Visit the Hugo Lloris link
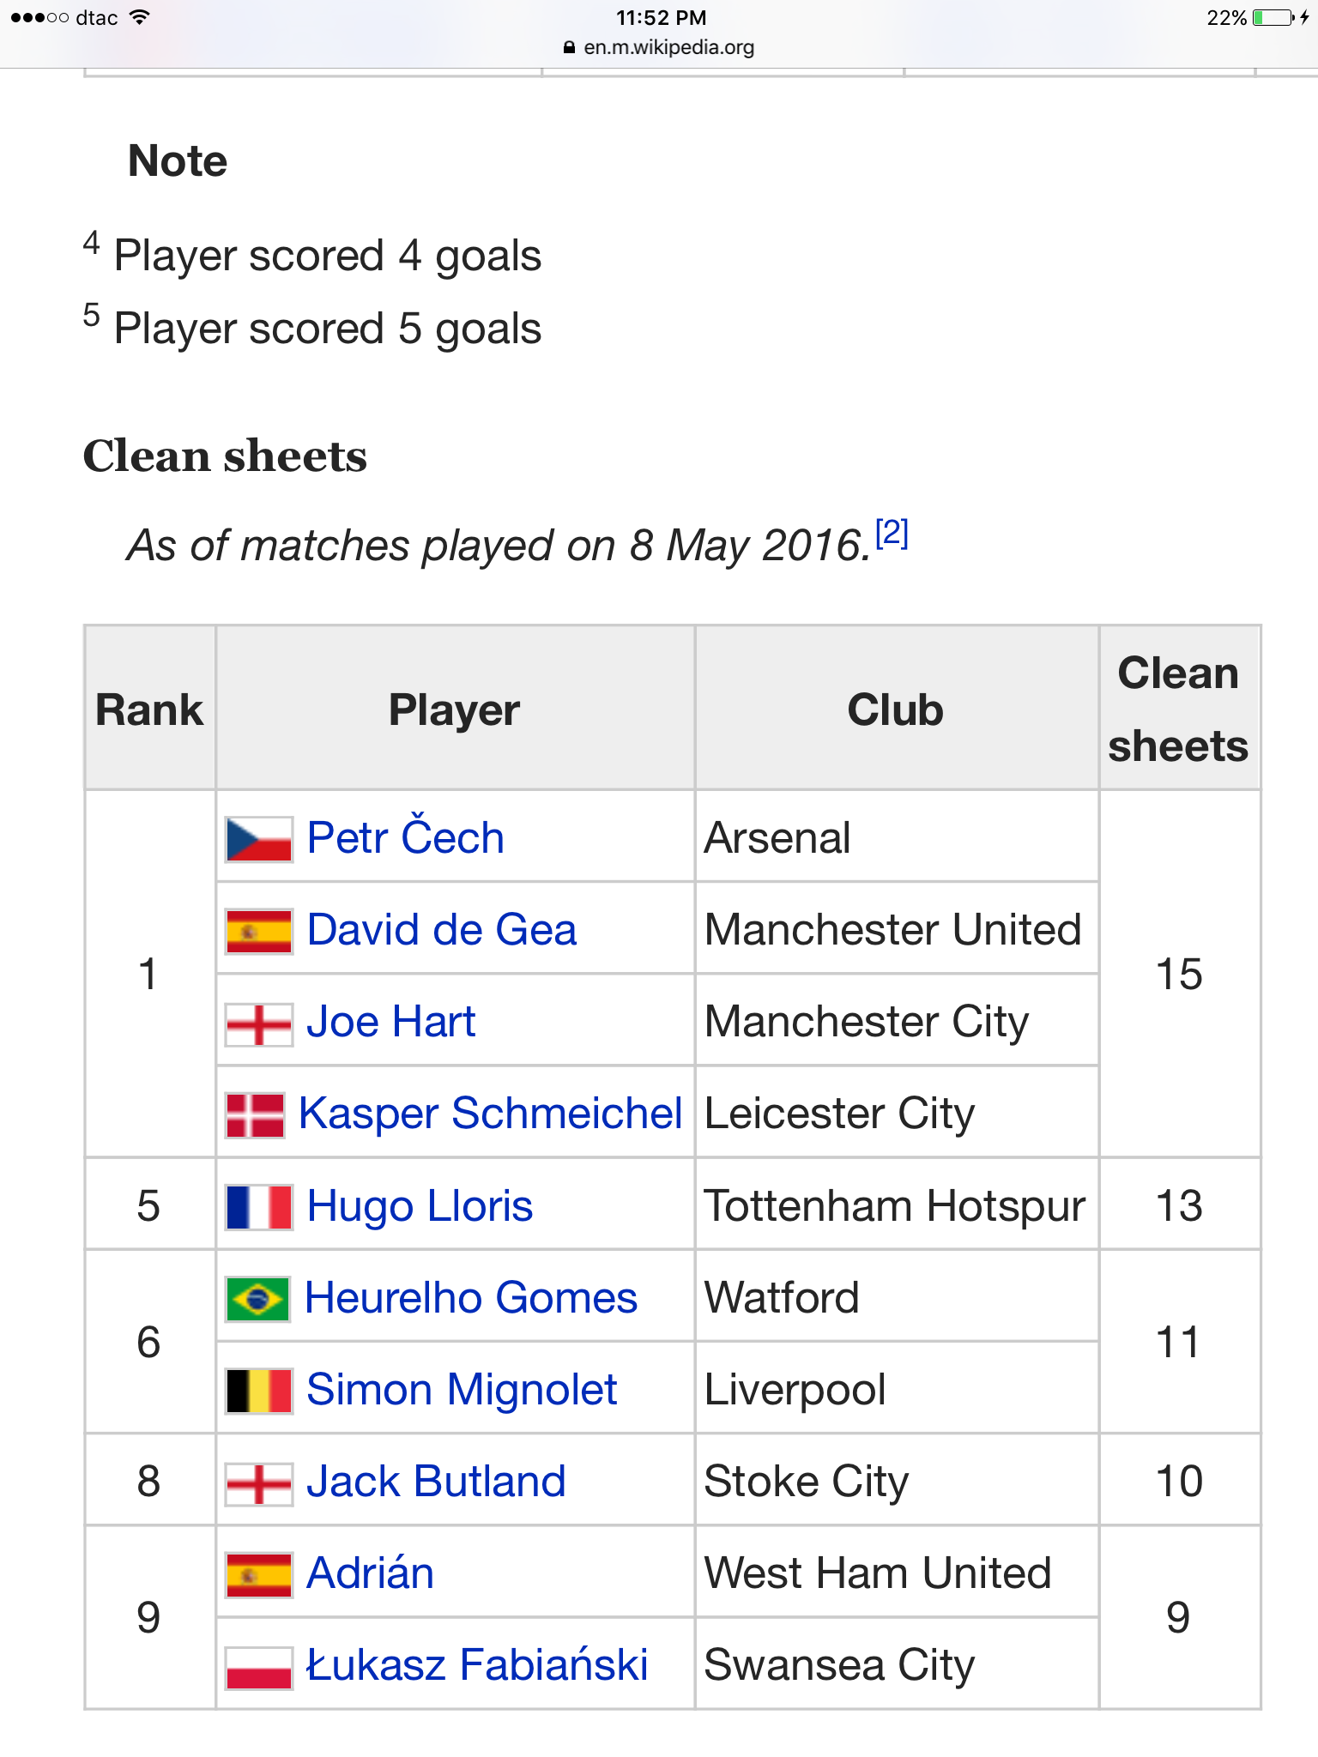 (x=420, y=1206)
